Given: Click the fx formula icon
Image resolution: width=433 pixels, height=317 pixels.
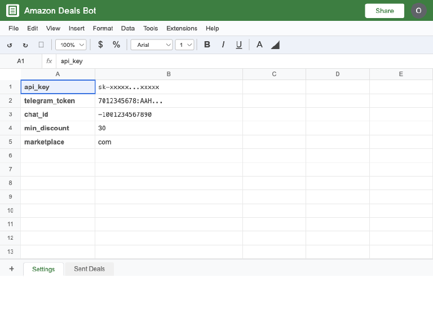Looking at the screenshot, I should [49, 61].
